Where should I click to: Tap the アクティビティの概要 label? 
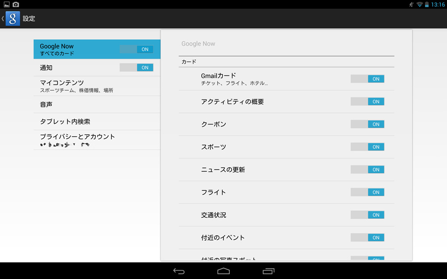232,102
